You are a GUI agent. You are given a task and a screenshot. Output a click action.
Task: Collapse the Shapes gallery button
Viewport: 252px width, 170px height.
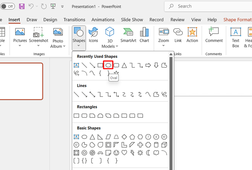tap(79, 38)
